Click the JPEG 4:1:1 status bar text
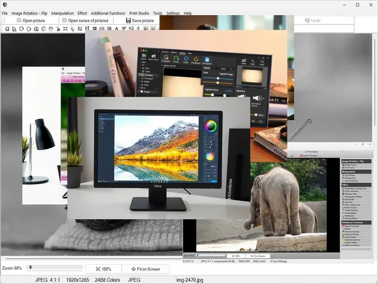 [48, 280]
